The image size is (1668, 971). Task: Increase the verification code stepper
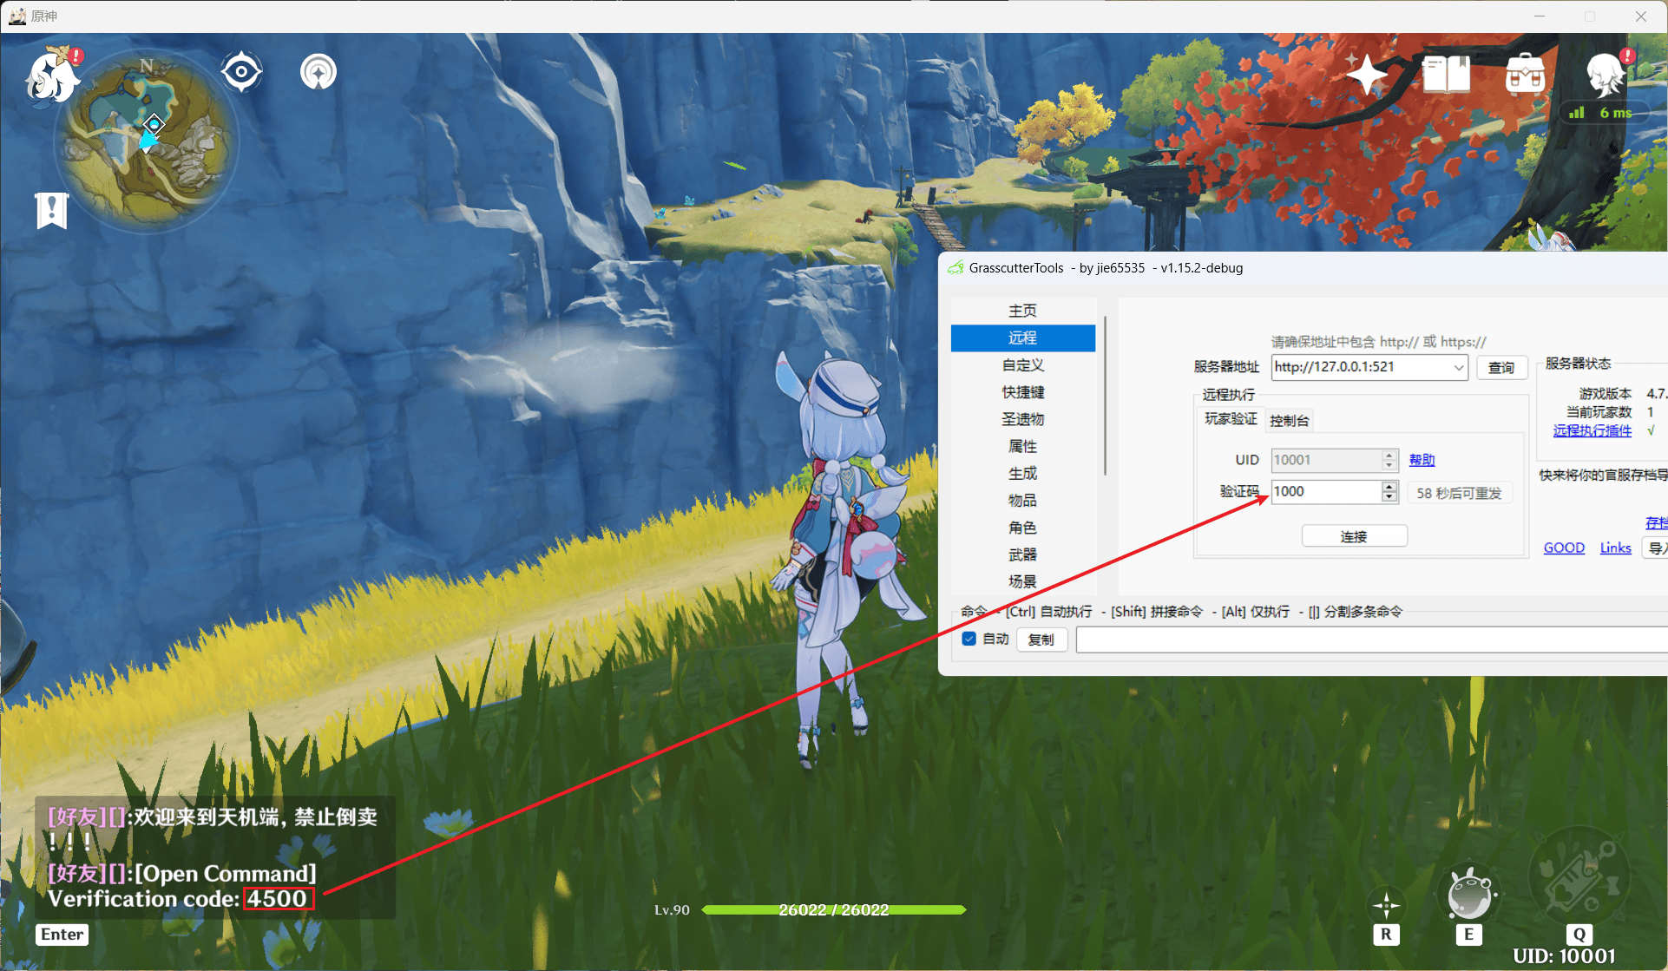pyautogui.click(x=1389, y=486)
